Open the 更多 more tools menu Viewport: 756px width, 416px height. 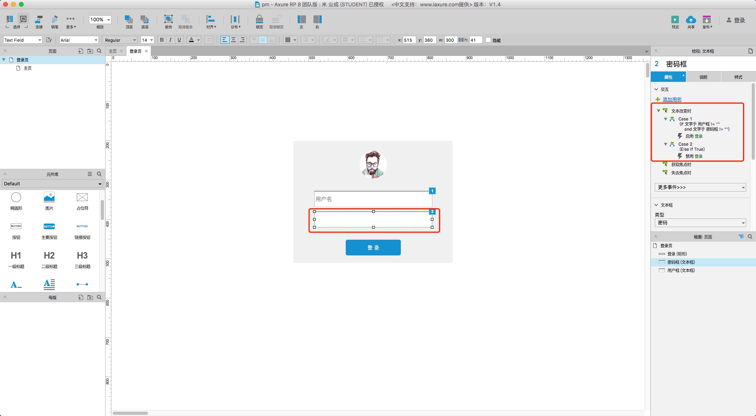[x=71, y=21]
